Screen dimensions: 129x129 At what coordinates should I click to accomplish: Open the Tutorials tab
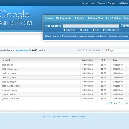pyautogui.click(x=79, y=18)
